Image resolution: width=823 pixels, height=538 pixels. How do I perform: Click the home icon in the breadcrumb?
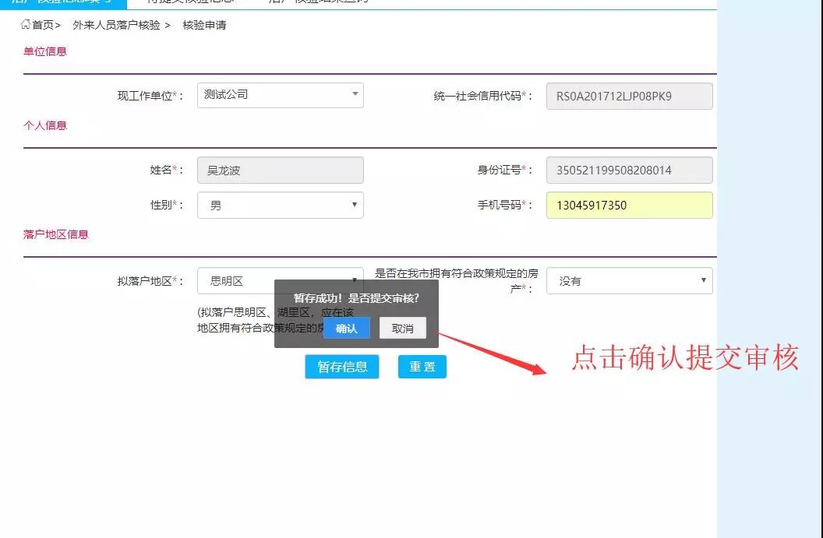tap(23, 25)
